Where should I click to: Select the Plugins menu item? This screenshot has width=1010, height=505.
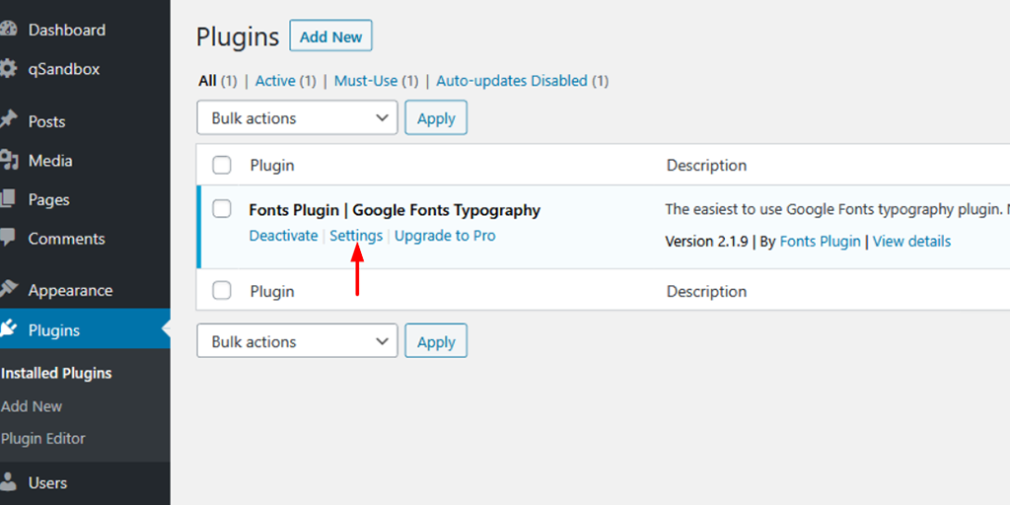pos(54,330)
